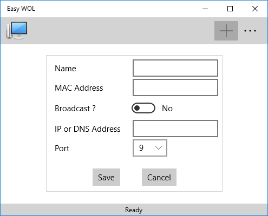Click the chevron arrow in Port combo box
The width and height of the screenshot is (268, 216).
pos(159,148)
